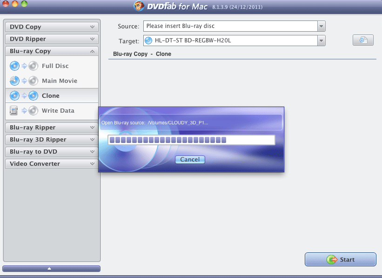
Task: Select Main Movie copy mode
Action: click(x=52, y=81)
